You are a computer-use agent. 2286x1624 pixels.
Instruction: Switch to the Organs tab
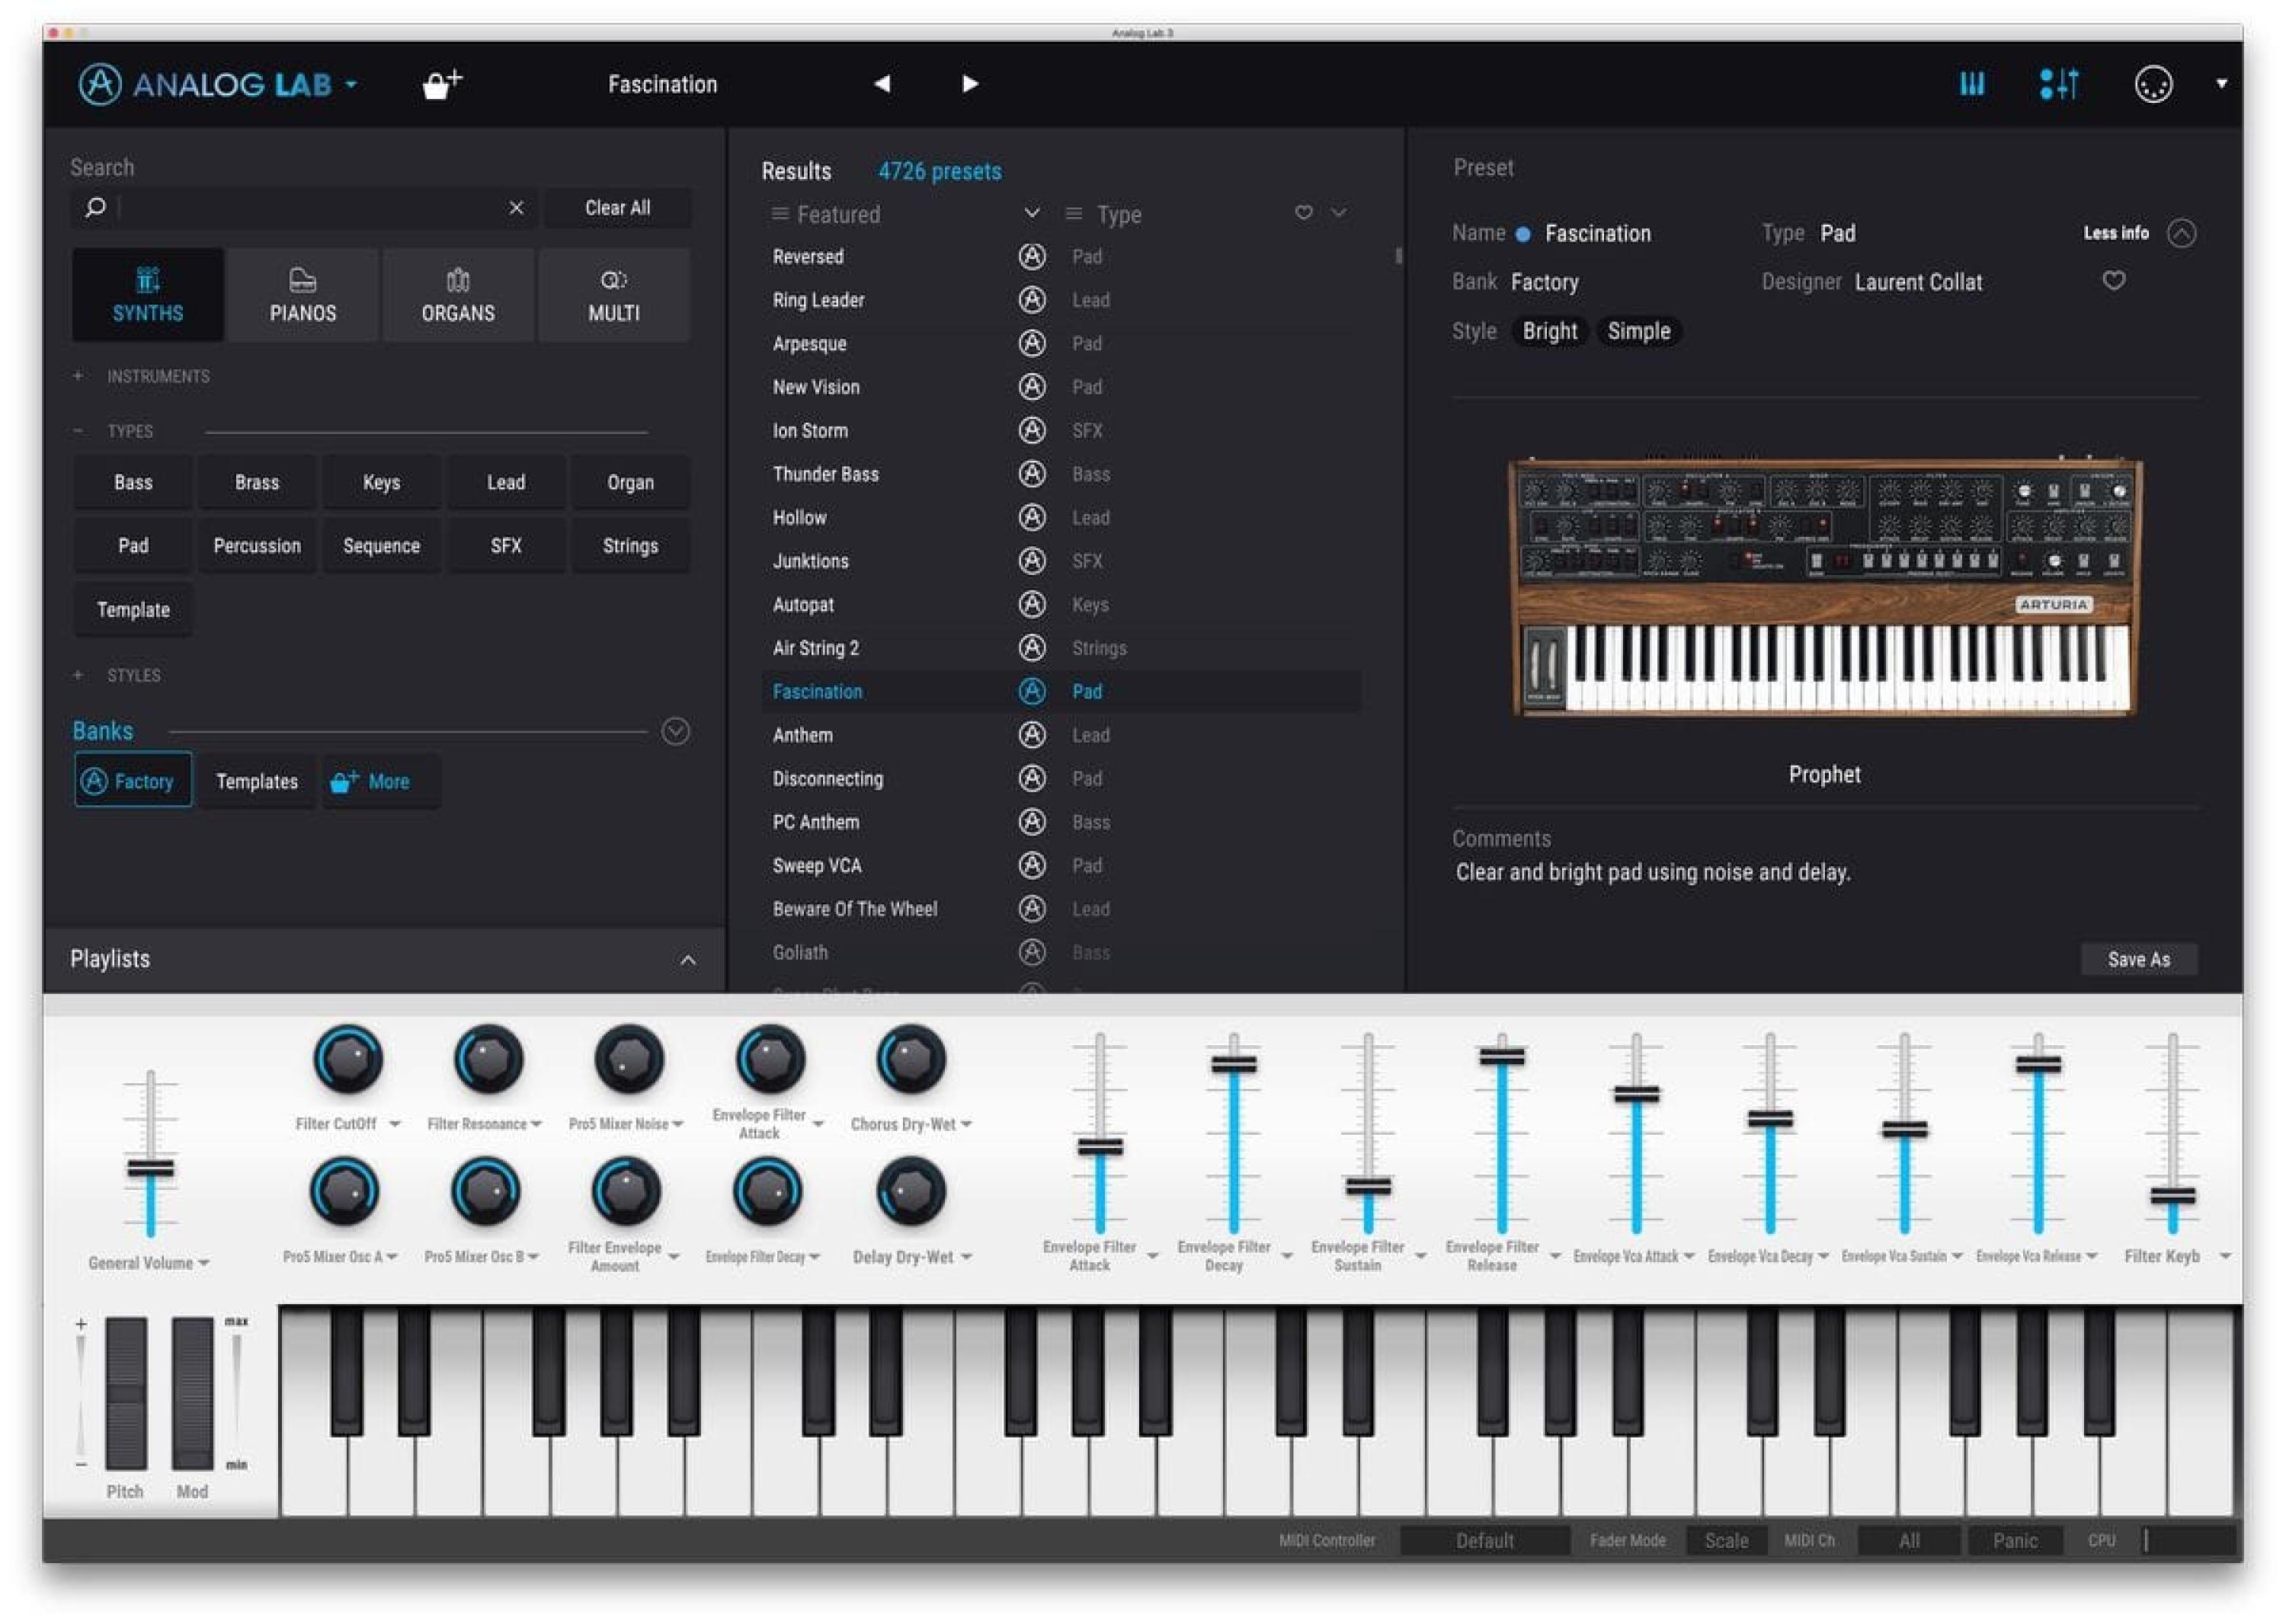coord(457,296)
